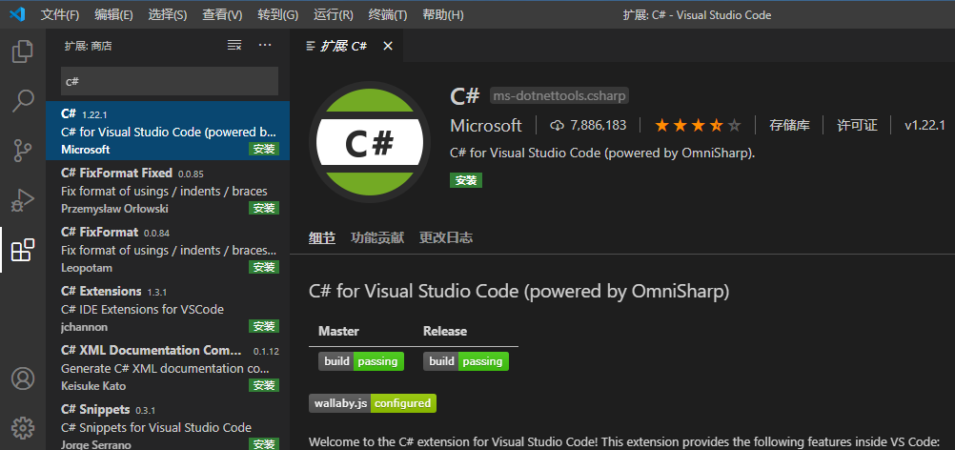Install the C# Extensions by jchannon

point(263,326)
